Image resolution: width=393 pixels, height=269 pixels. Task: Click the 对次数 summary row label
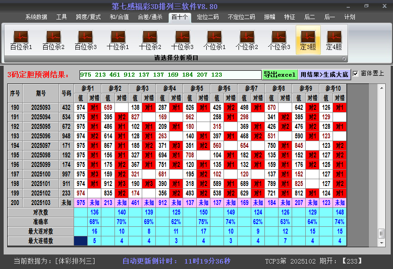tap(40, 212)
